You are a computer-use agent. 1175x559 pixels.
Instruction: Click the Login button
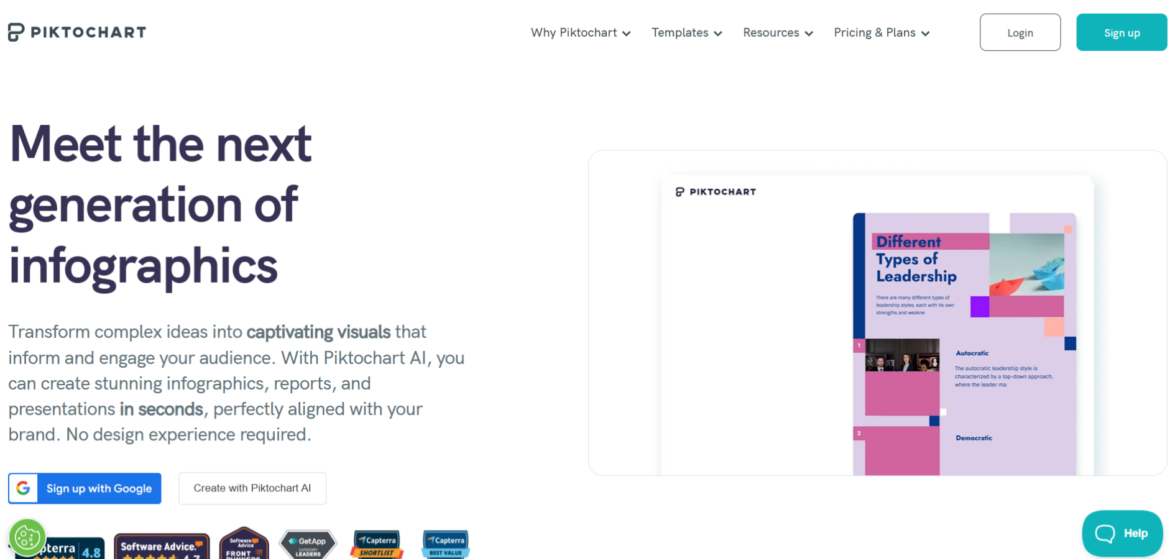pos(1020,32)
